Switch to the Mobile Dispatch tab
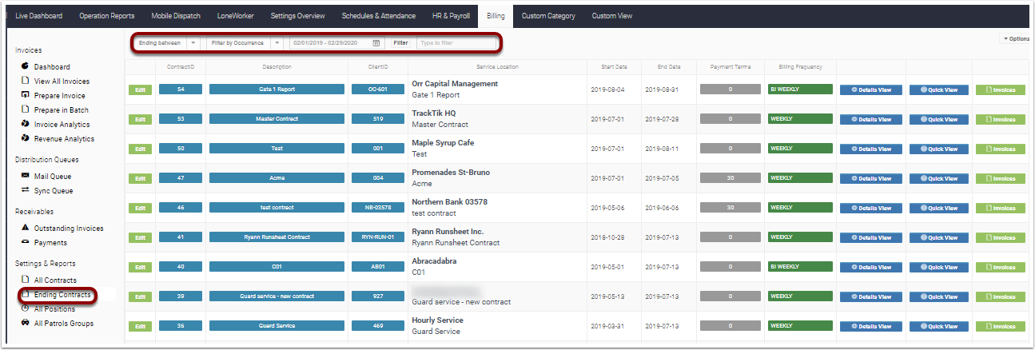The image size is (1035, 350). 175,16
